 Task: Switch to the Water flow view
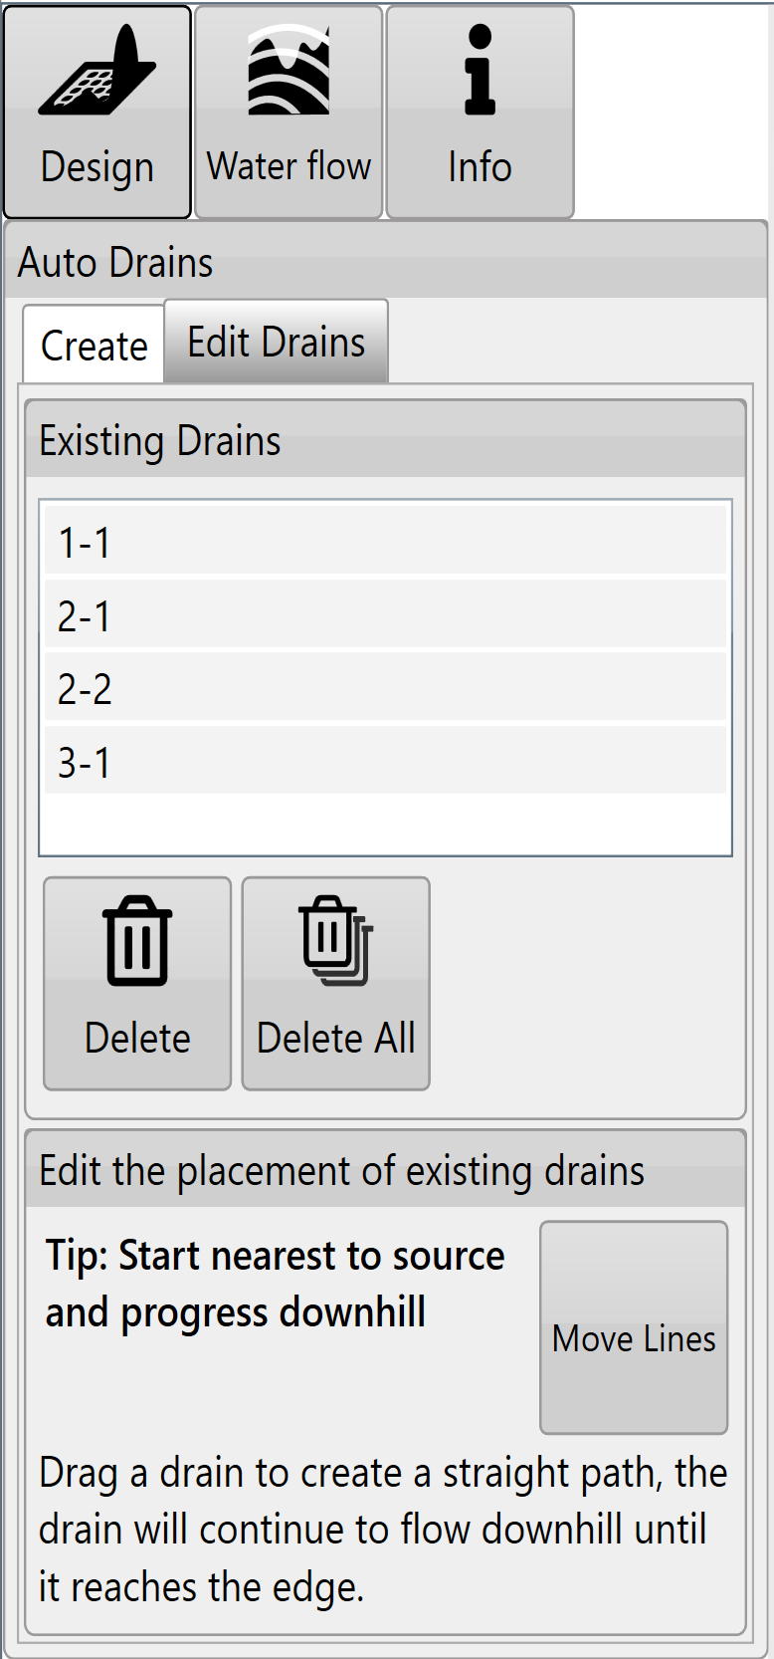coord(289,112)
